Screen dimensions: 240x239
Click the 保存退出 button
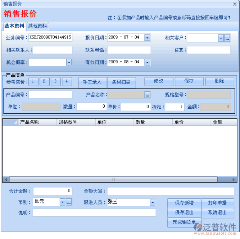185,213
